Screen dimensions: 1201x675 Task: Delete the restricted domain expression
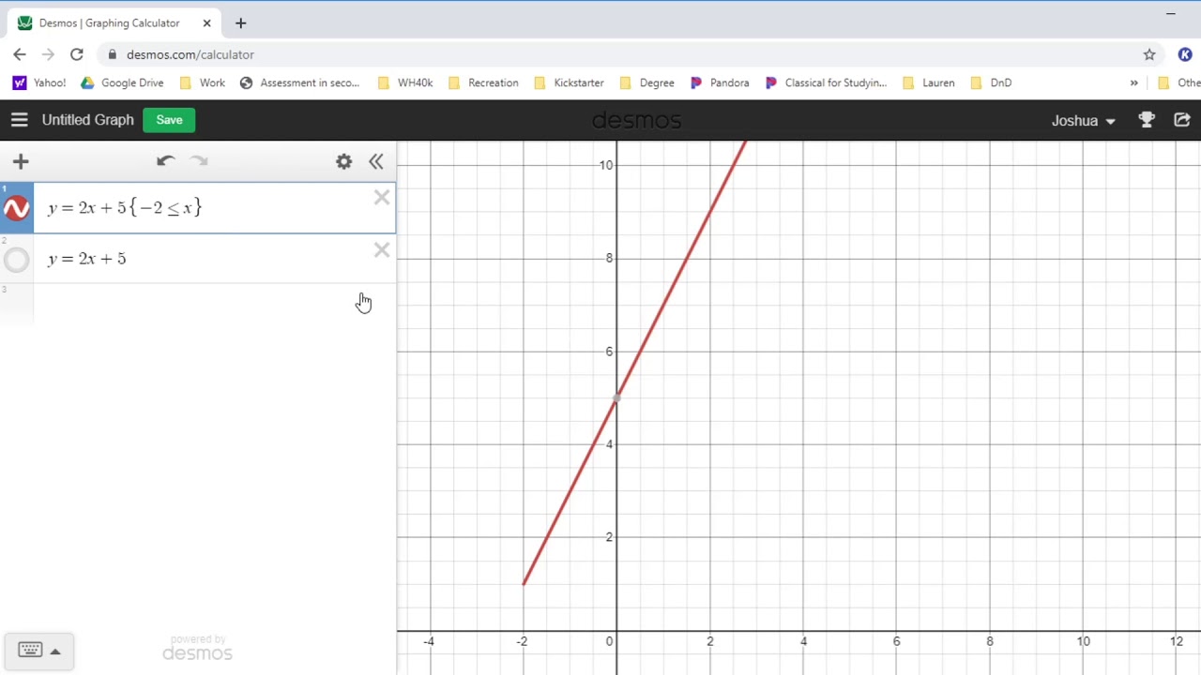pyautogui.click(x=382, y=198)
